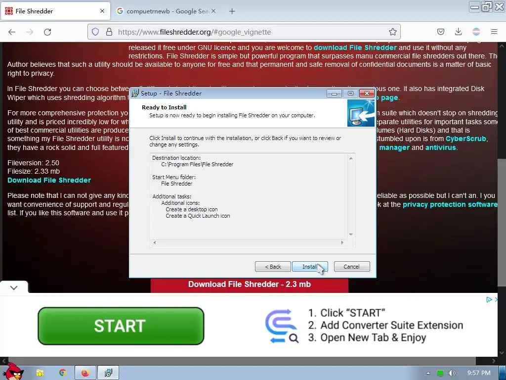Click the up arrow in summary box scrollbar
This screenshot has height=380, width=506.
point(351,158)
